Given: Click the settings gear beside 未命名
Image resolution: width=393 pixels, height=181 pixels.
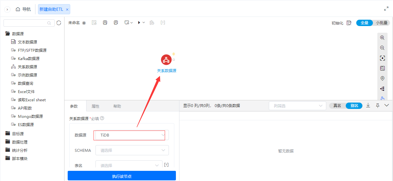Looking at the screenshot, I should pos(84,23).
